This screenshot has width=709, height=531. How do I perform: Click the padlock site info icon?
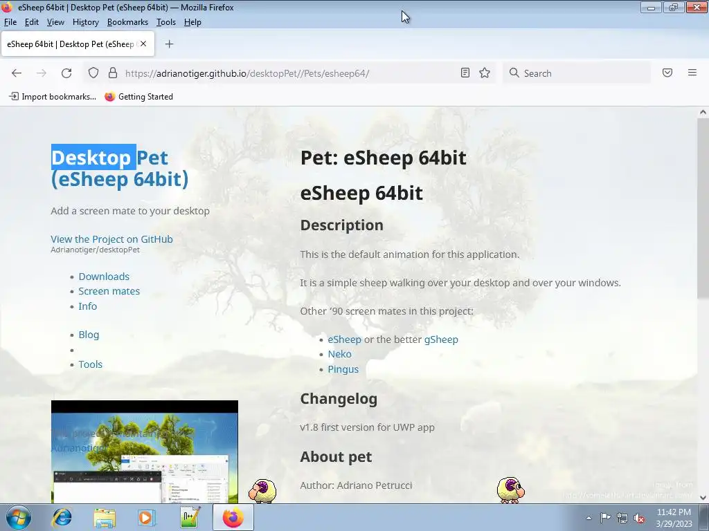pos(113,73)
